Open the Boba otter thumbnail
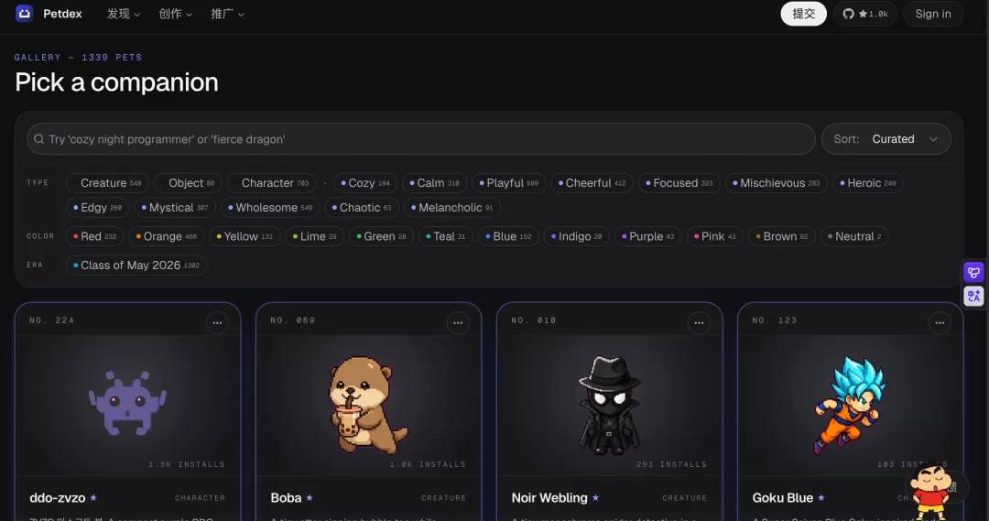This screenshot has width=989, height=521. coord(368,404)
